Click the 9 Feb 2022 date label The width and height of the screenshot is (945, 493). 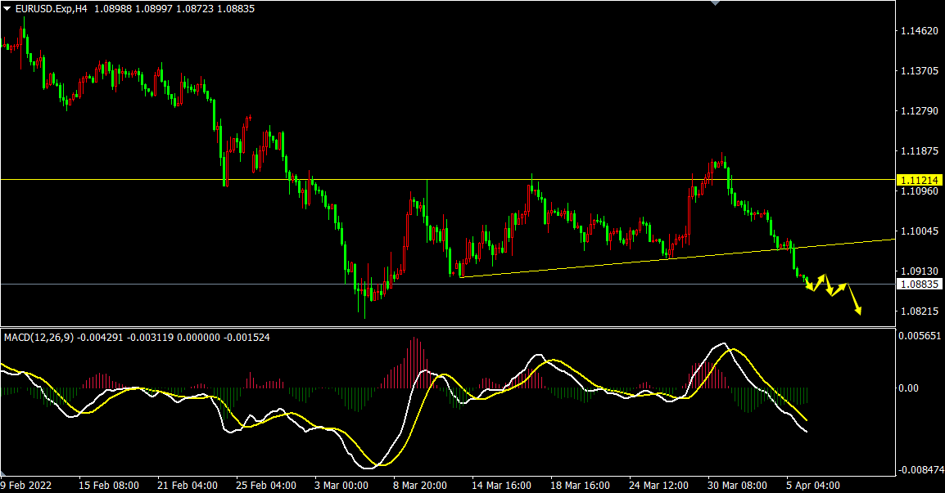click(27, 484)
